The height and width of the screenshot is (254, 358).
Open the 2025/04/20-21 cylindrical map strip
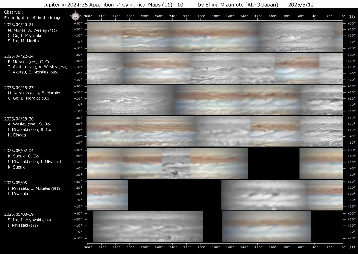[215, 37]
